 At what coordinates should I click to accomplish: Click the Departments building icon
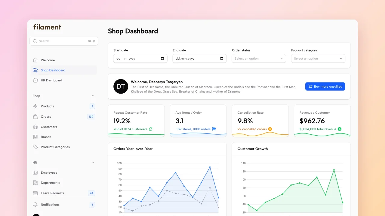point(35,183)
